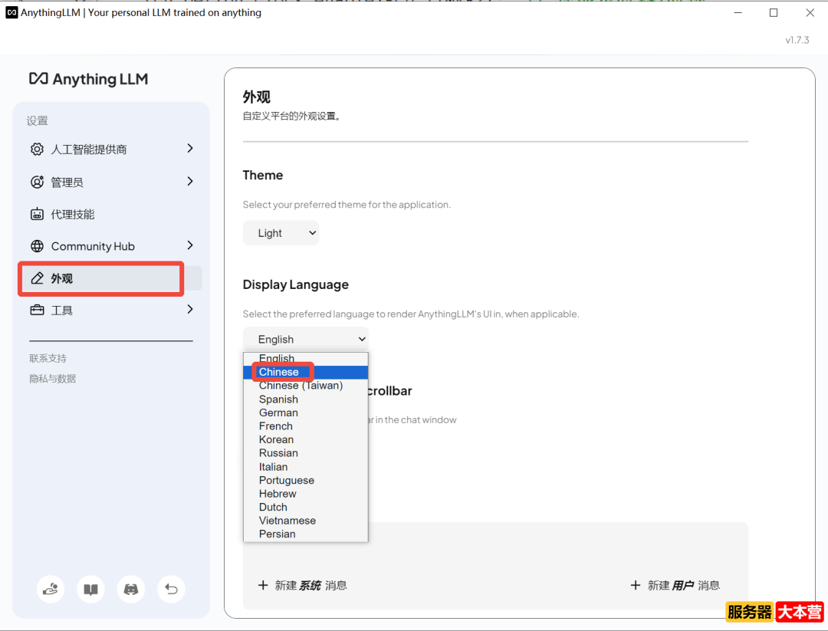Expand the Community Hub chevron
This screenshot has width=828, height=631.
[x=190, y=245]
